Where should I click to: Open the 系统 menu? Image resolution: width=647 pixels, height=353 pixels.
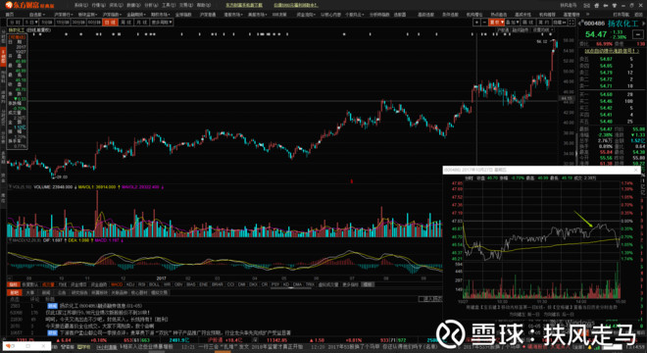[x=81, y=5]
